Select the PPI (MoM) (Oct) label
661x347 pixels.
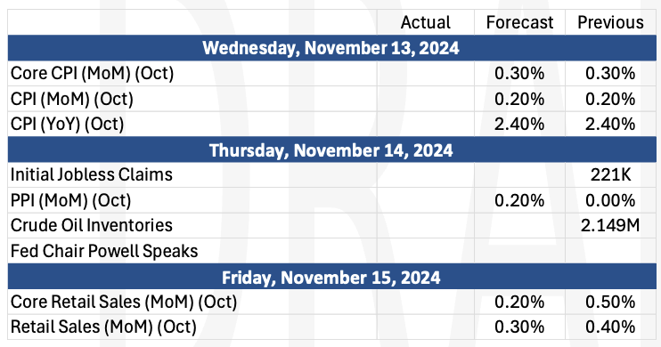click(x=71, y=201)
